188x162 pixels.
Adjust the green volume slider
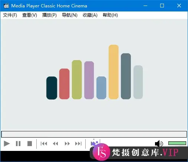(x=177, y=143)
